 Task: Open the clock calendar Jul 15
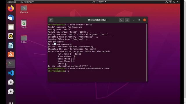pyautogui.click(x=98, y=2)
